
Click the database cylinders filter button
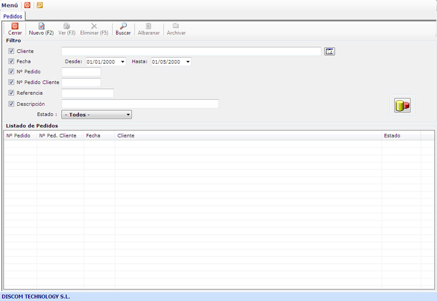pyautogui.click(x=402, y=105)
